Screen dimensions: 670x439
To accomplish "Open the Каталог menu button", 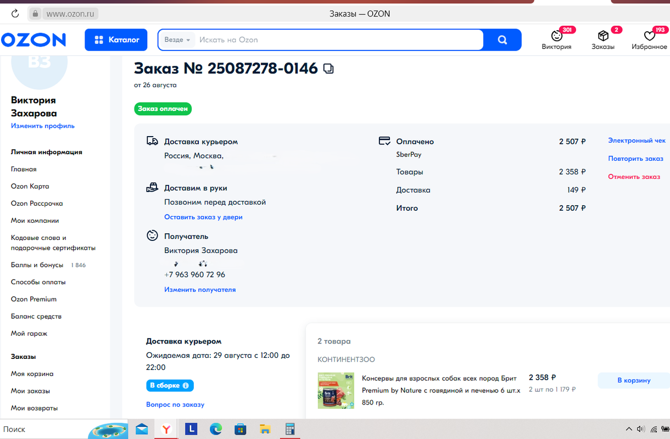I will [x=116, y=40].
